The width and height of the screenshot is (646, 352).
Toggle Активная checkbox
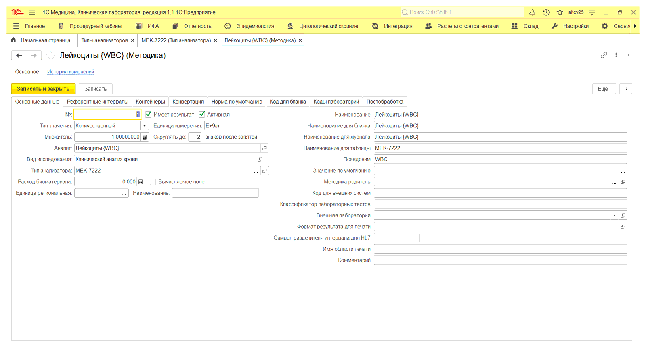(202, 115)
